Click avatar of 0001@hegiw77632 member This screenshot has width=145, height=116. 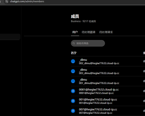73,91
